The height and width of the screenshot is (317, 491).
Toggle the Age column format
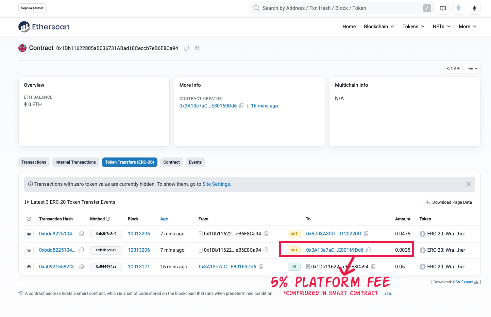164,219
